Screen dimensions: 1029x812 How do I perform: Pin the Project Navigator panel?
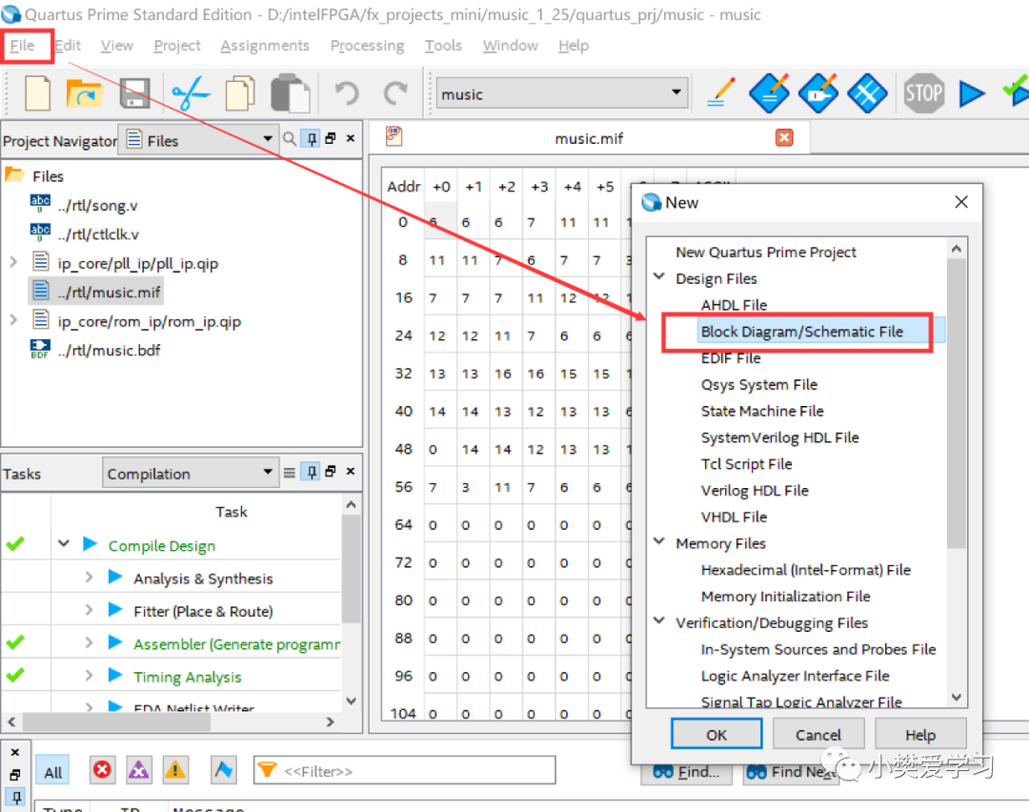point(311,138)
